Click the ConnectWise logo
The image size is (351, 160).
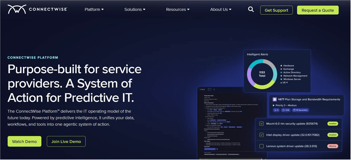click(x=38, y=9)
